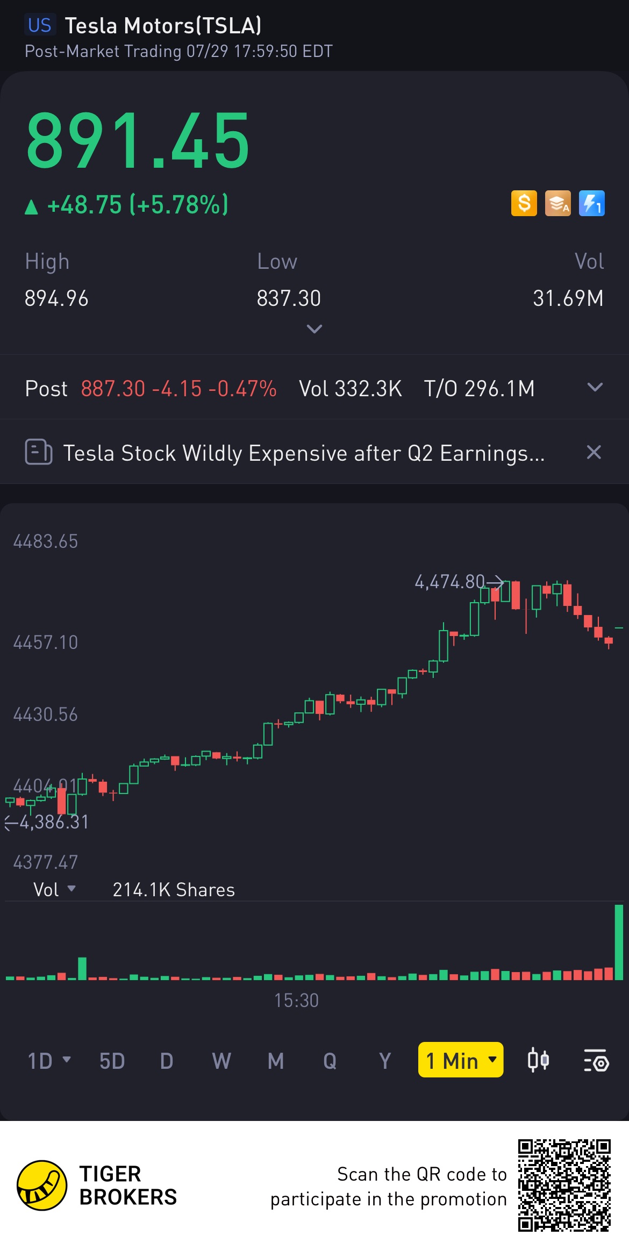Select the Y yearly chart tab

(384, 1061)
